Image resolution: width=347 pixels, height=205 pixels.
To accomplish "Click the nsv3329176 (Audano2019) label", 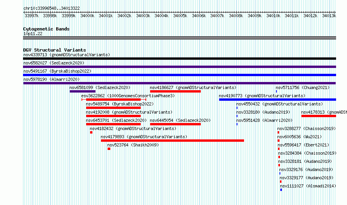I will point(306,169).
